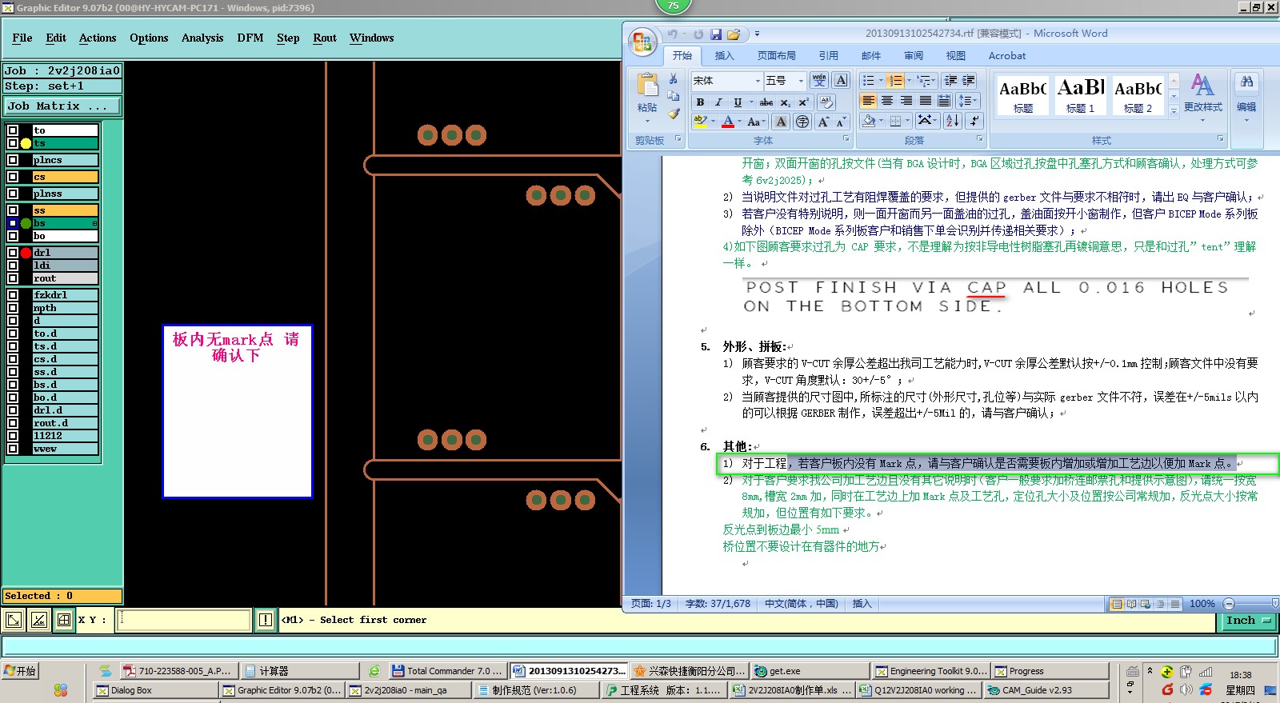Click the Job Matrix ... button
The image size is (1280, 703).
point(62,106)
